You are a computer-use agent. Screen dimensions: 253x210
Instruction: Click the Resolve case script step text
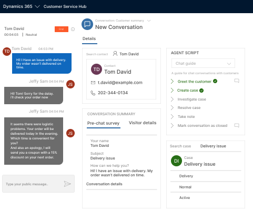pos(189,108)
